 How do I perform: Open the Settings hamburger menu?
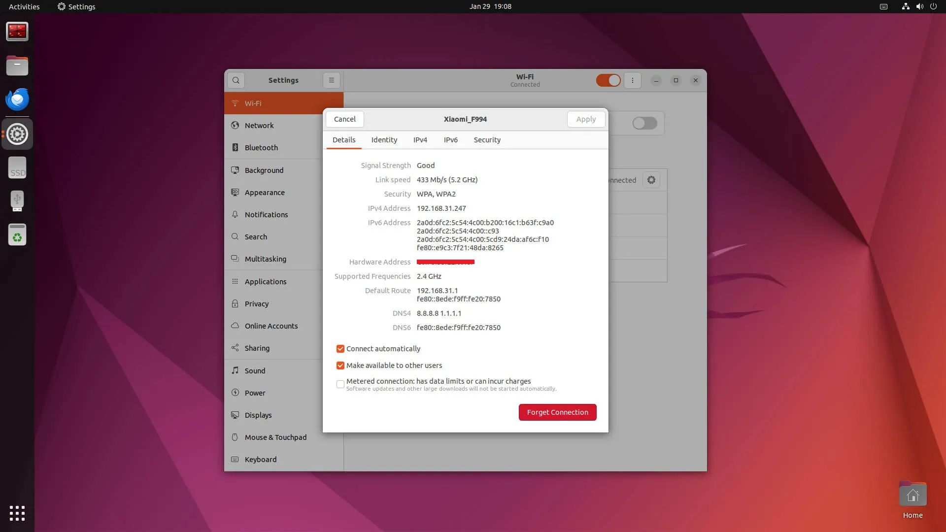tap(332, 80)
